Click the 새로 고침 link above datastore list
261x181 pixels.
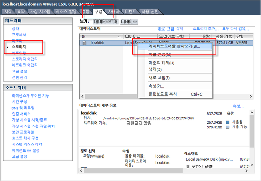pos(166,29)
